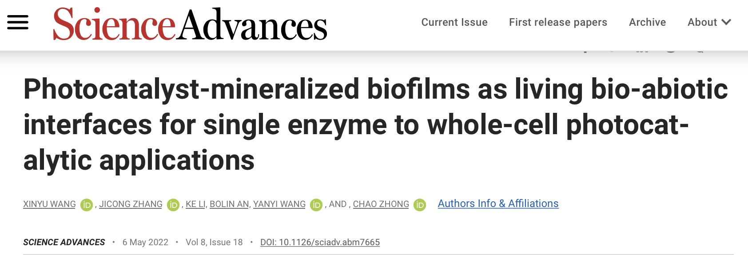Image resolution: width=748 pixels, height=255 pixels.
Task: Open First release papers page
Action: [x=558, y=22]
